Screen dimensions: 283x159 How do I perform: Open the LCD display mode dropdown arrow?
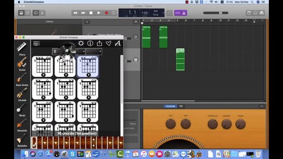[163, 13]
